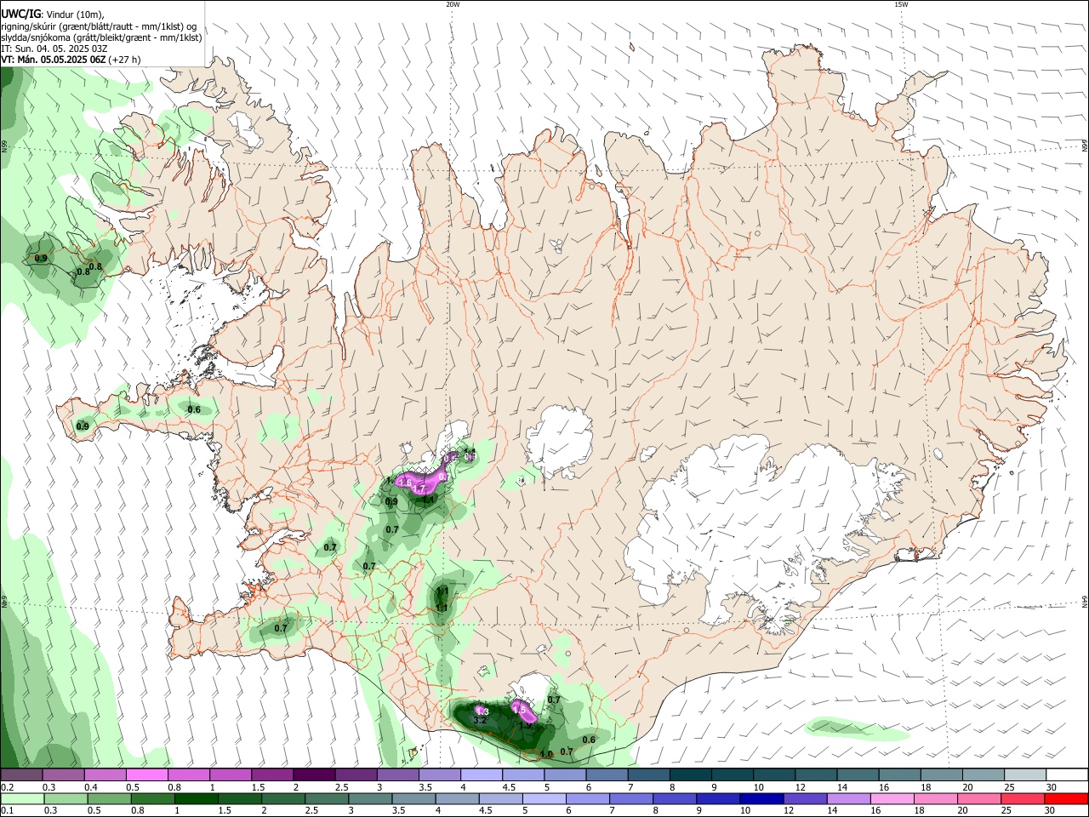Click the 12 label on the top legend row
1089x817 pixels.
(801, 787)
